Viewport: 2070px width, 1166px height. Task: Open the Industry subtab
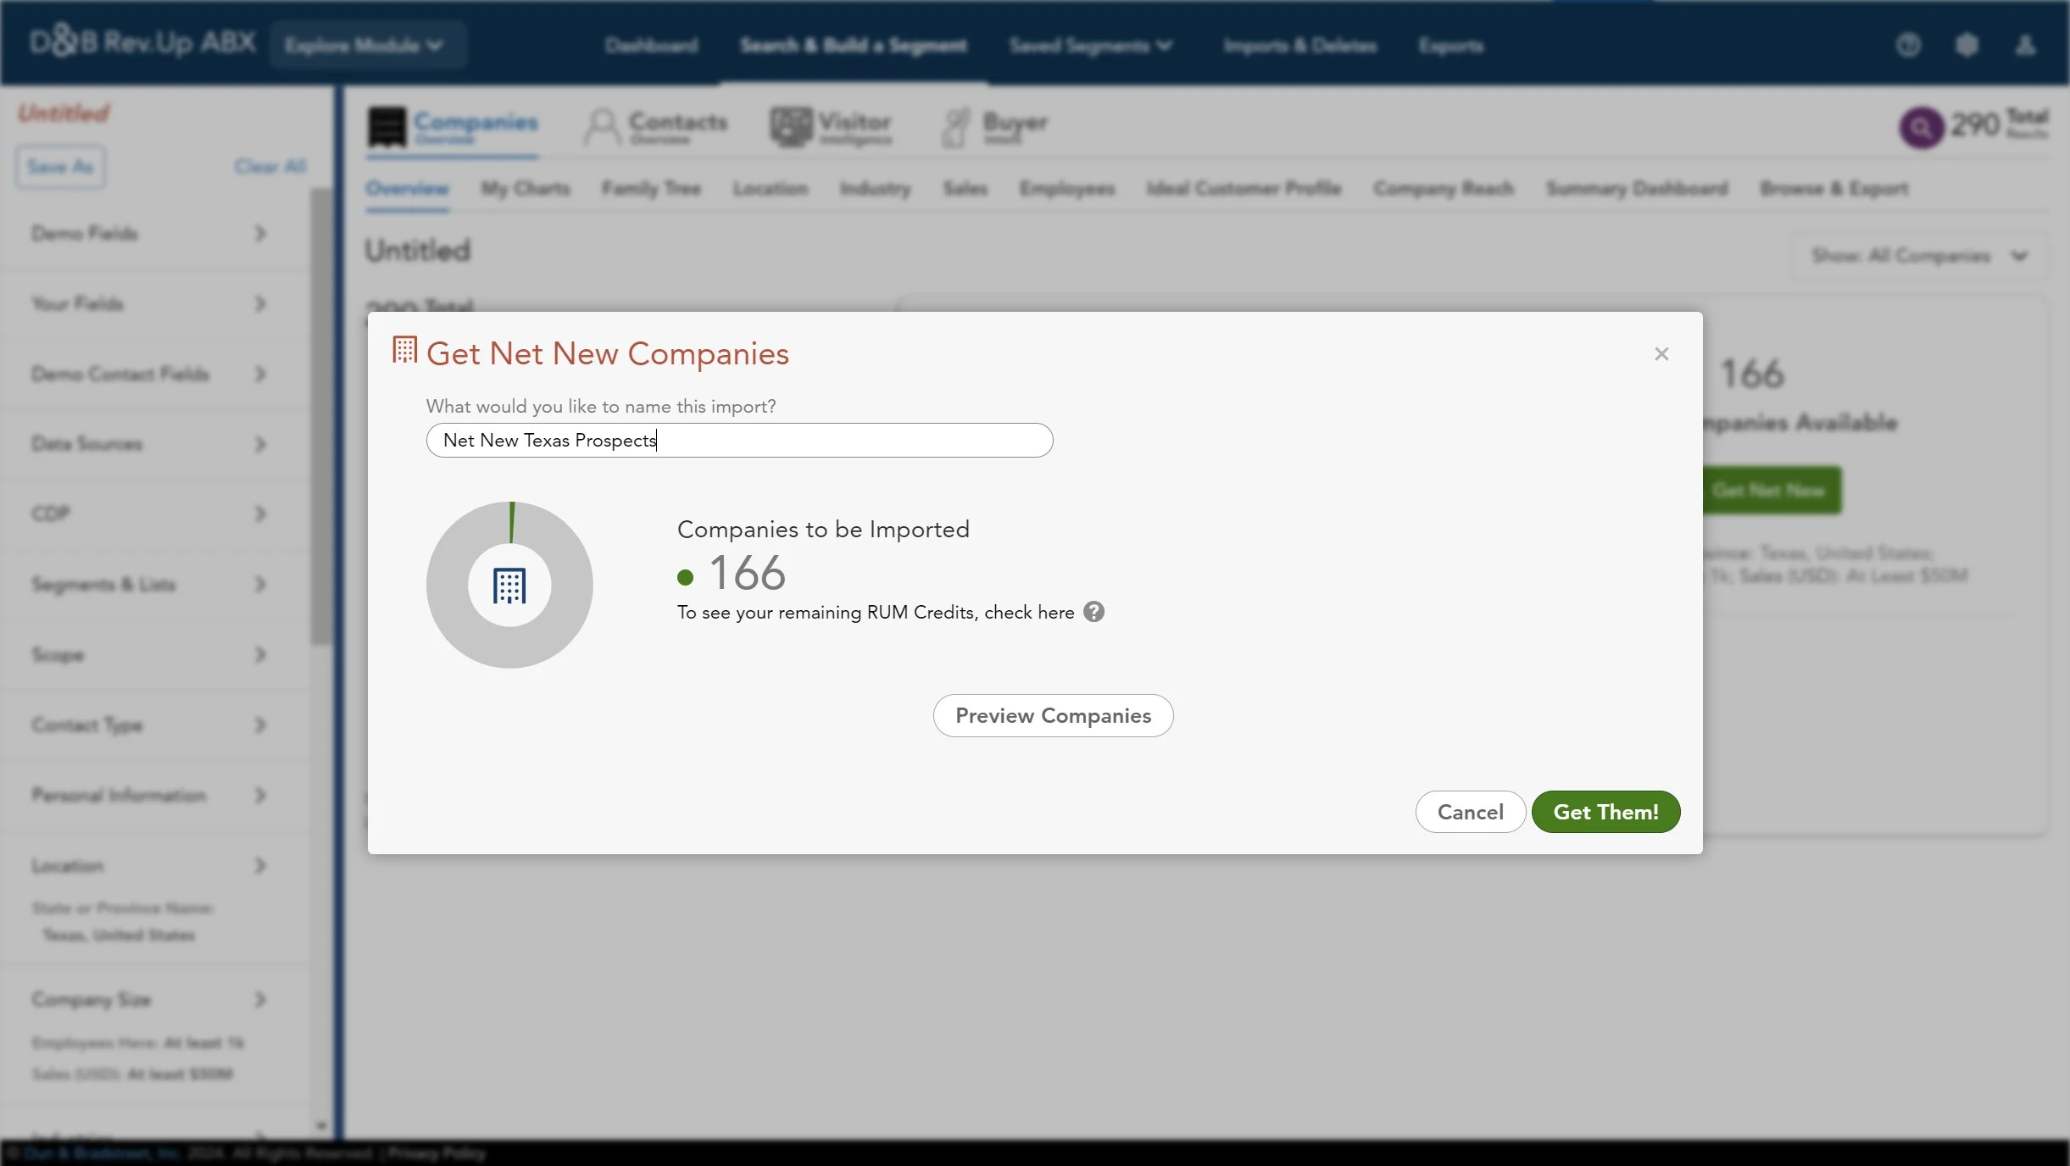click(875, 188)
